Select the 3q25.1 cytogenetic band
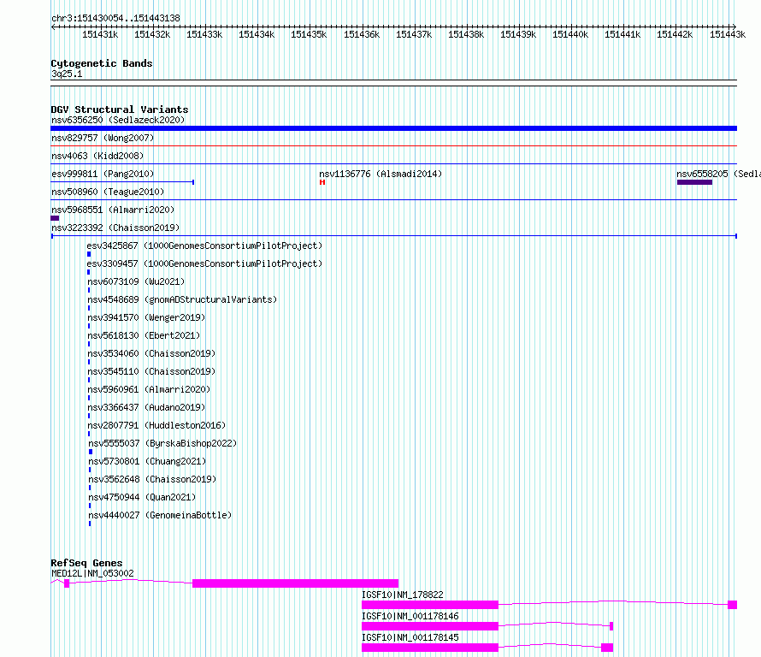The width and height of the screenshot is (761, 657). click(393, 83)
